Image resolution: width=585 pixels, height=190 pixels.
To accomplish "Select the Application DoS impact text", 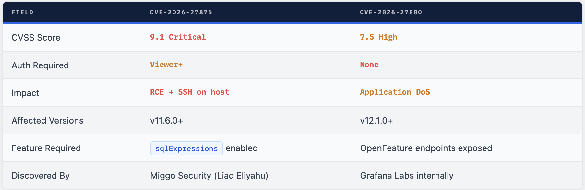I will point(395,92).
